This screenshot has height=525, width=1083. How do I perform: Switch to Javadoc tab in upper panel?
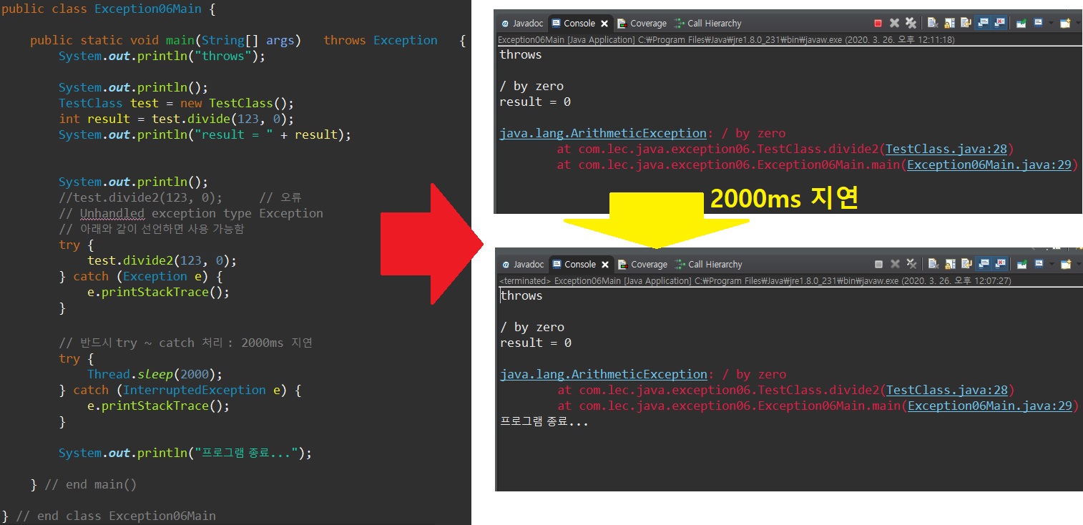point(523,23)
